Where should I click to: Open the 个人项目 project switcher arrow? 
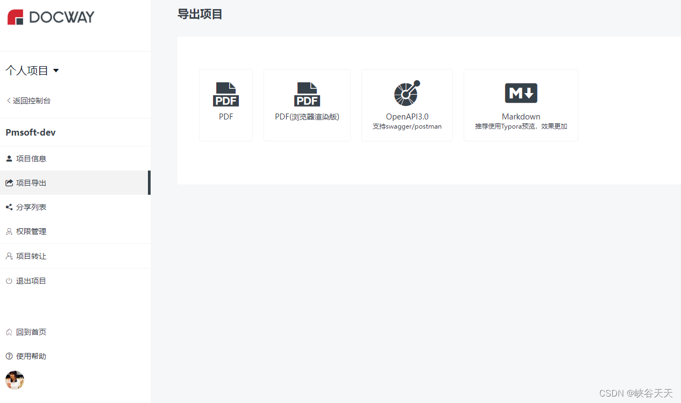pyautogui.click(x=56, y=70)
